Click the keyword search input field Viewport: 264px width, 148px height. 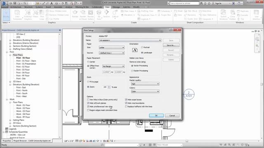click(184, 3)
